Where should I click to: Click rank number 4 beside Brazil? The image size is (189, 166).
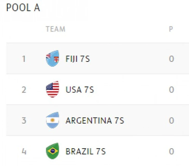click(x=24, y=151)
